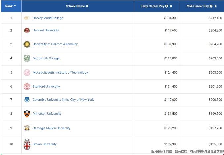Click the Carnegie Mellon University seal icon
Screen dimensions: 224x155
27,128
